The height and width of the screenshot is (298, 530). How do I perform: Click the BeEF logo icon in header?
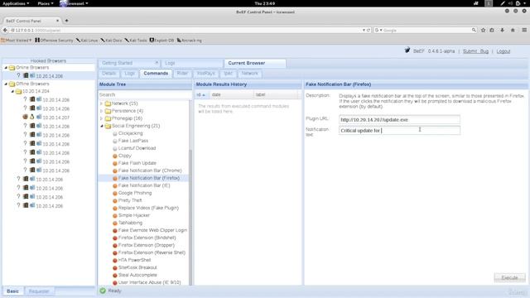(407, 50)
